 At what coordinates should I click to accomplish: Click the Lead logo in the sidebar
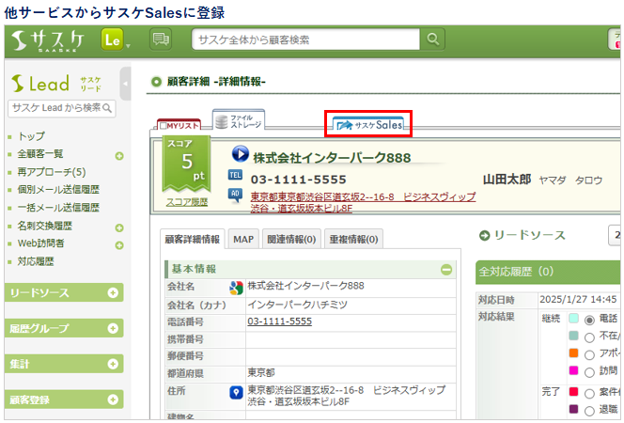tap(40, 83)
